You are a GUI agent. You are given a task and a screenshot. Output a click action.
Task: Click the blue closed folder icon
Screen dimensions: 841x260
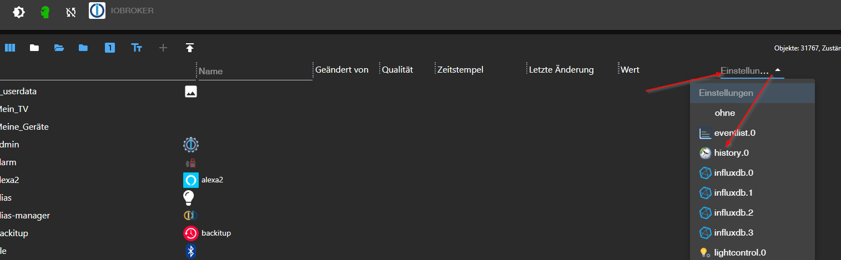coord(83,48)
